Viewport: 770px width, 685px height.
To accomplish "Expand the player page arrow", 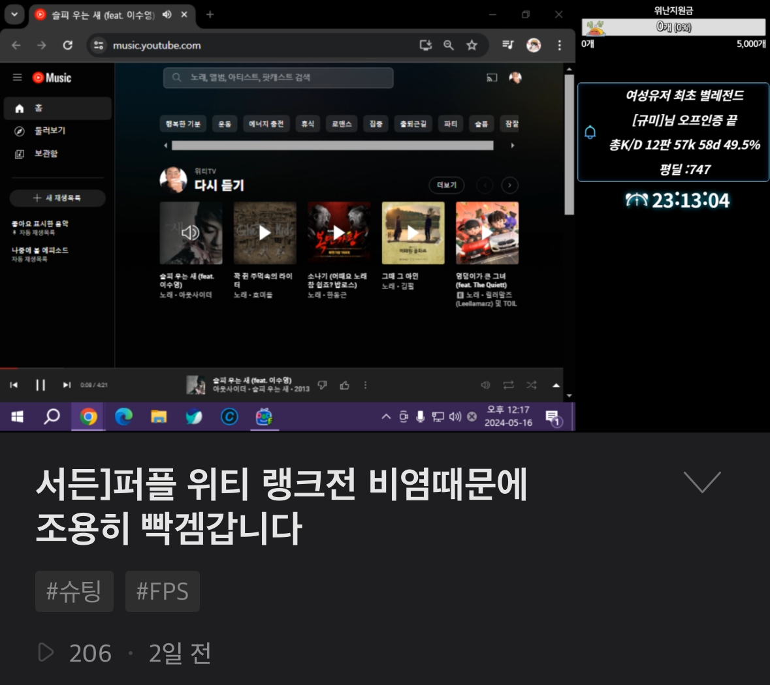I will (556, 385).
